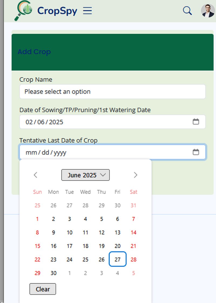Click the sowing date field showing 02/06/2025
216x303 pixels.
coord(103,122)
